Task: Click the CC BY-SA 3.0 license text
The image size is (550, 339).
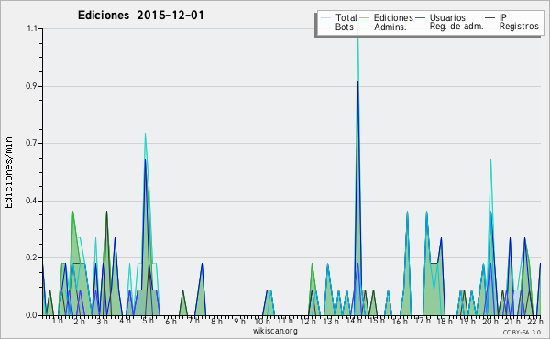Action: (x=522, y=333)
